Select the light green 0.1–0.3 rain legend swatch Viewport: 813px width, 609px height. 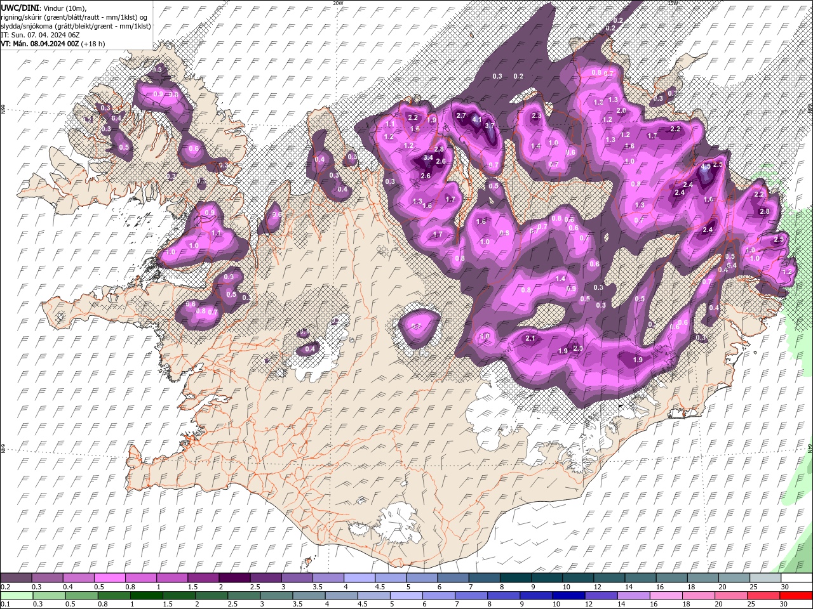coord(17,596)
